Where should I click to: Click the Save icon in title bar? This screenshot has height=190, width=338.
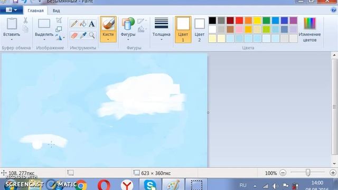pyautogui.click(x=15, y=1)
